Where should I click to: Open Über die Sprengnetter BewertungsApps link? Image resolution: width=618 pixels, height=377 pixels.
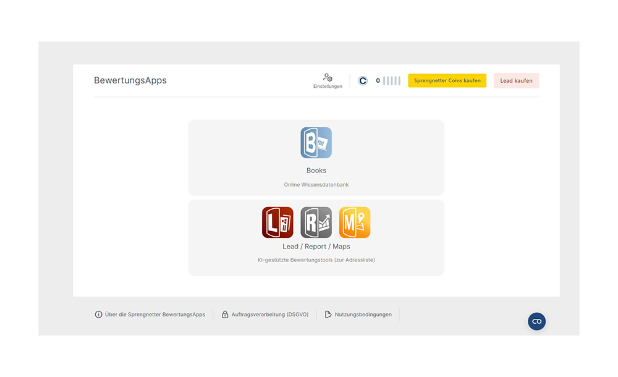coord(155,315)
